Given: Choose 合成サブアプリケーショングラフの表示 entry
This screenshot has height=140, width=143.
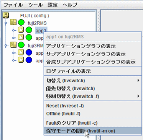Looking at the screenshot, I should pos(93,62).
